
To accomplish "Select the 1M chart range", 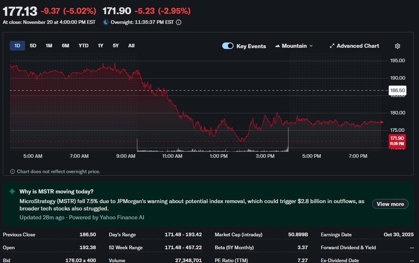I will point(49,46).
